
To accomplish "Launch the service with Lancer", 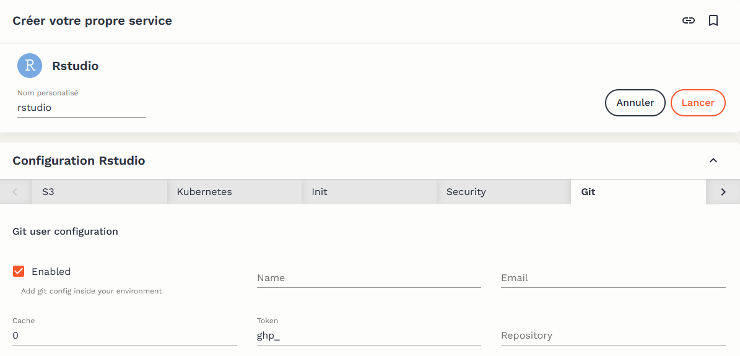I will tap(697, 103).
